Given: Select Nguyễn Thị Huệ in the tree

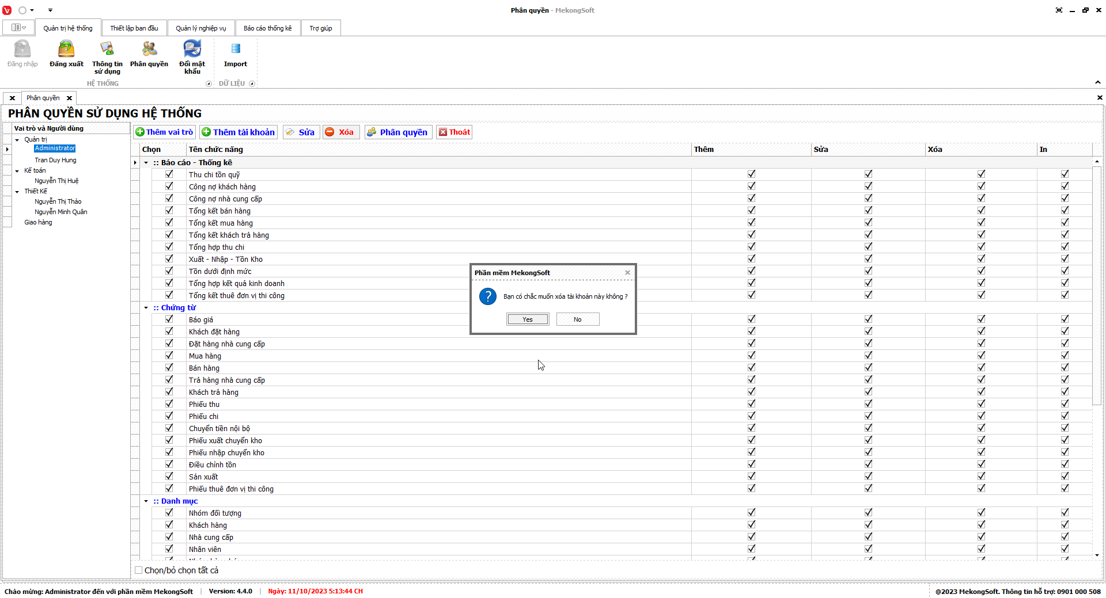Looking at the screenshot, I should pos(56,181).
